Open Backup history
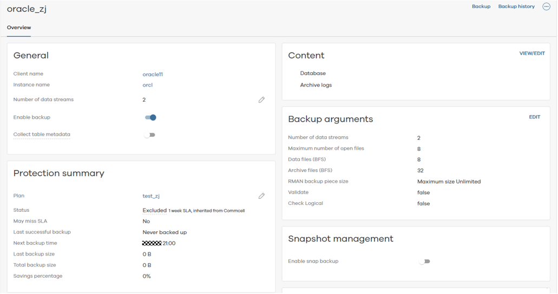558x294 pixels. (x=516, y=6)
